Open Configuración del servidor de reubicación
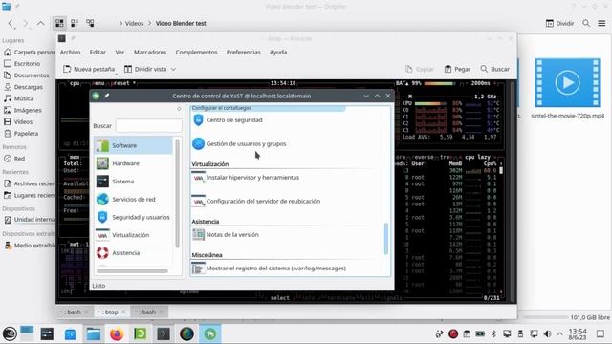This screenshot has height=344, width=612. [256, 202]
